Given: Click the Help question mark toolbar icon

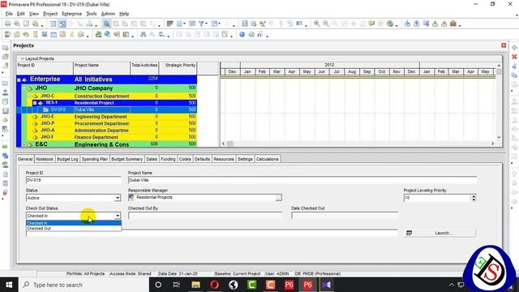Looking at the screenshot, I should (x=390, y=24).
